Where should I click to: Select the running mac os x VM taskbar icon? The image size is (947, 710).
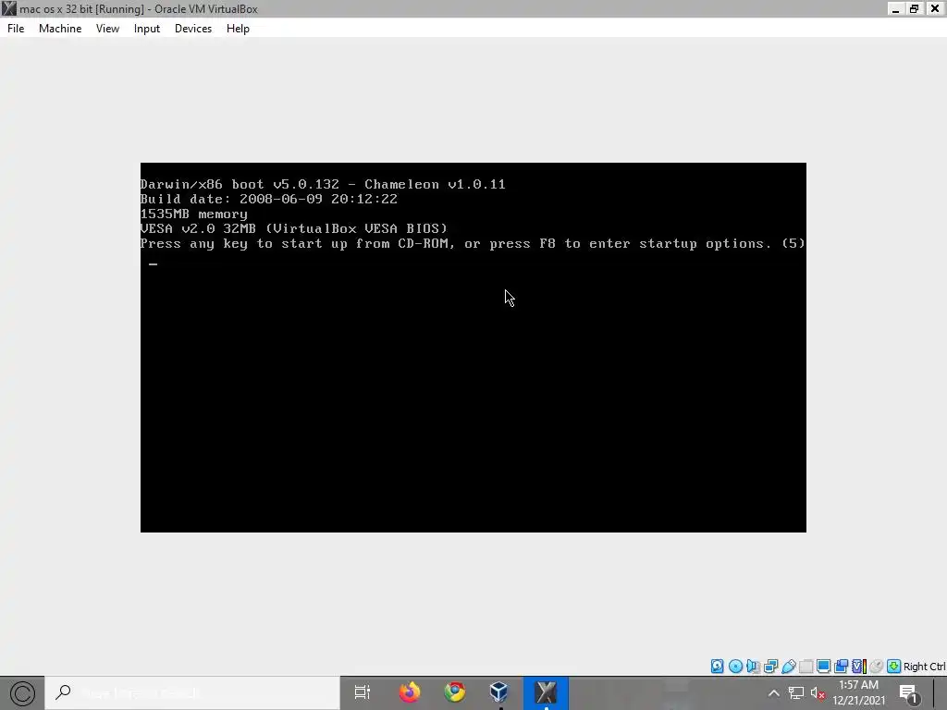546,692
